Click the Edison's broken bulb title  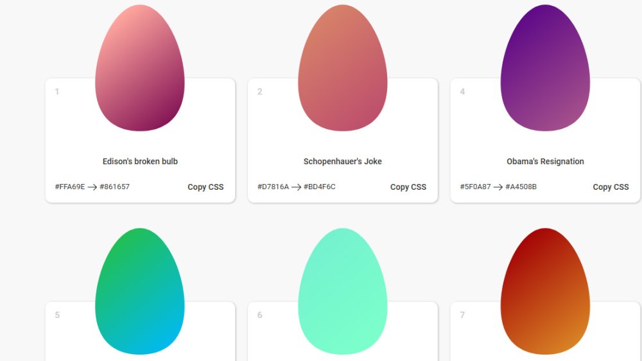tap(140, 161)
